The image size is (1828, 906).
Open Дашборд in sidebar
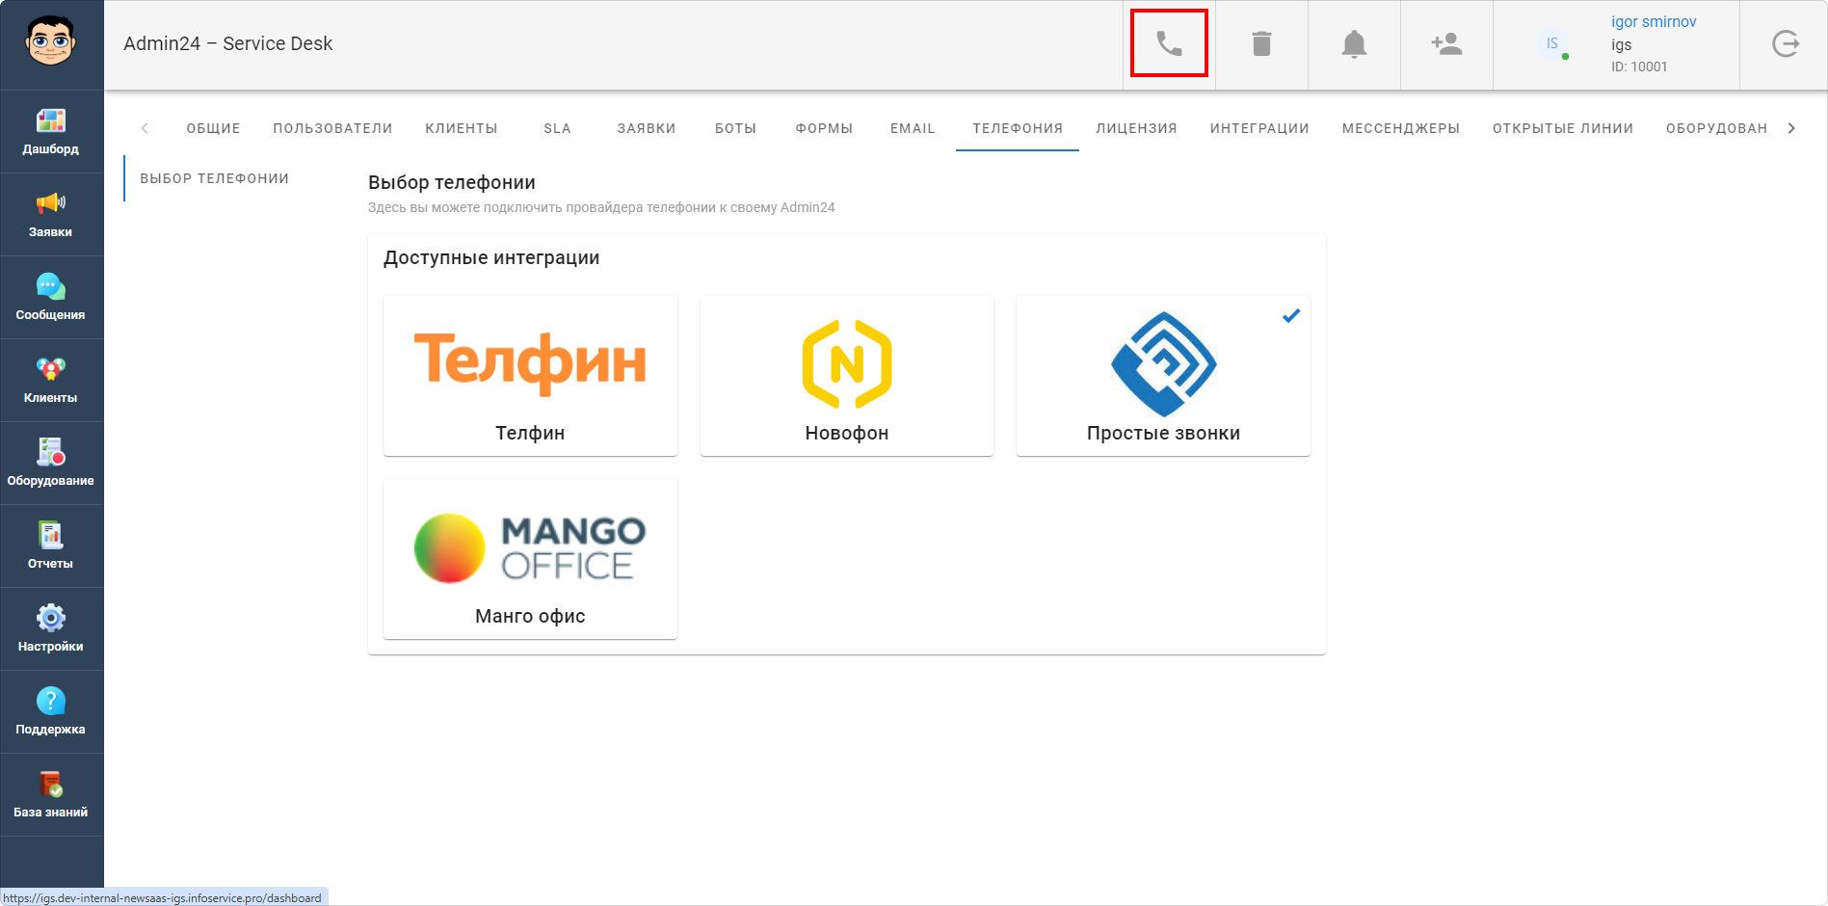click(x=51, y=132)
